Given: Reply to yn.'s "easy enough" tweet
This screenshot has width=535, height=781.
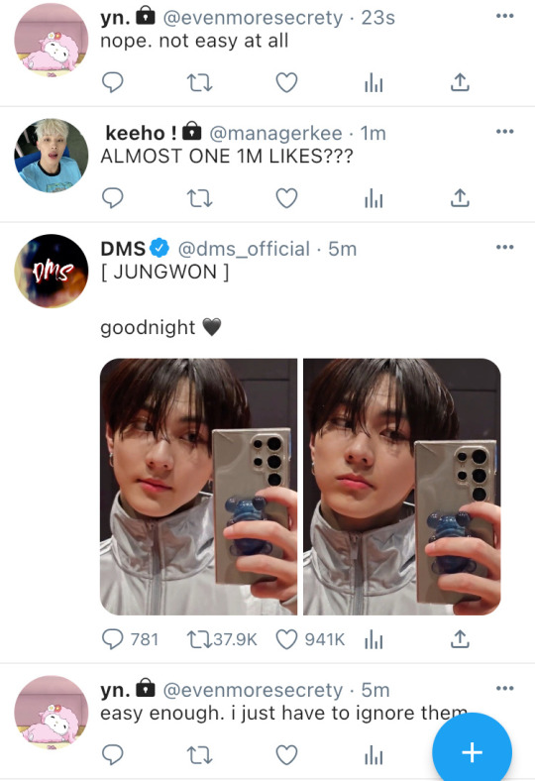Looking at the screenshot, I should (x=113, y=755).
